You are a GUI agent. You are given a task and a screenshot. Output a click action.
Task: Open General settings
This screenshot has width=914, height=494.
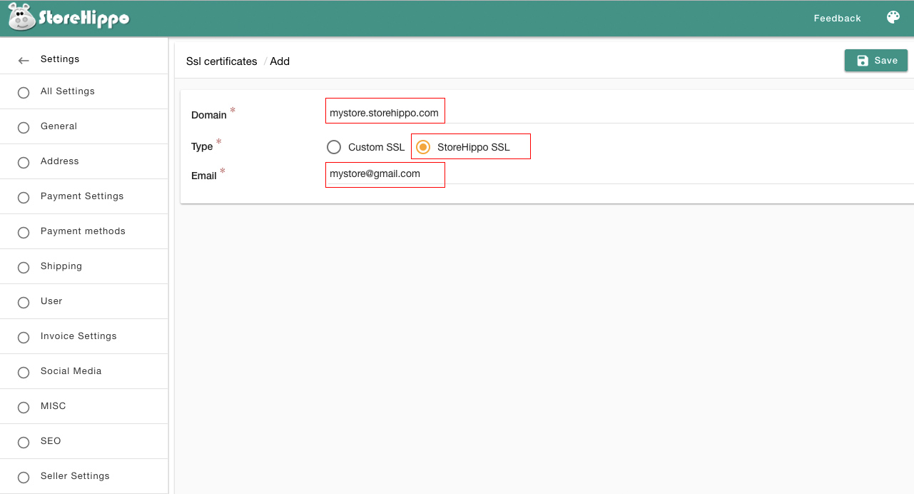(84, 126)
